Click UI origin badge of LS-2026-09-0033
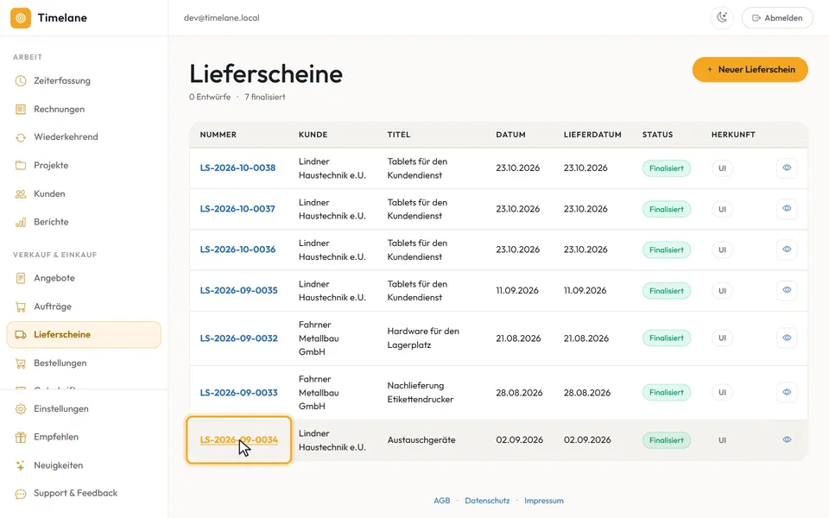This screenshot has height=518, width=829. [722, 392]
